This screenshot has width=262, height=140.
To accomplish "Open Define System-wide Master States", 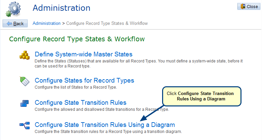I will pos(83,54).
